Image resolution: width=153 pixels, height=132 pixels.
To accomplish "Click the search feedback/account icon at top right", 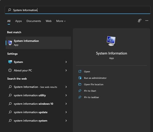I will tap(140, 21).
